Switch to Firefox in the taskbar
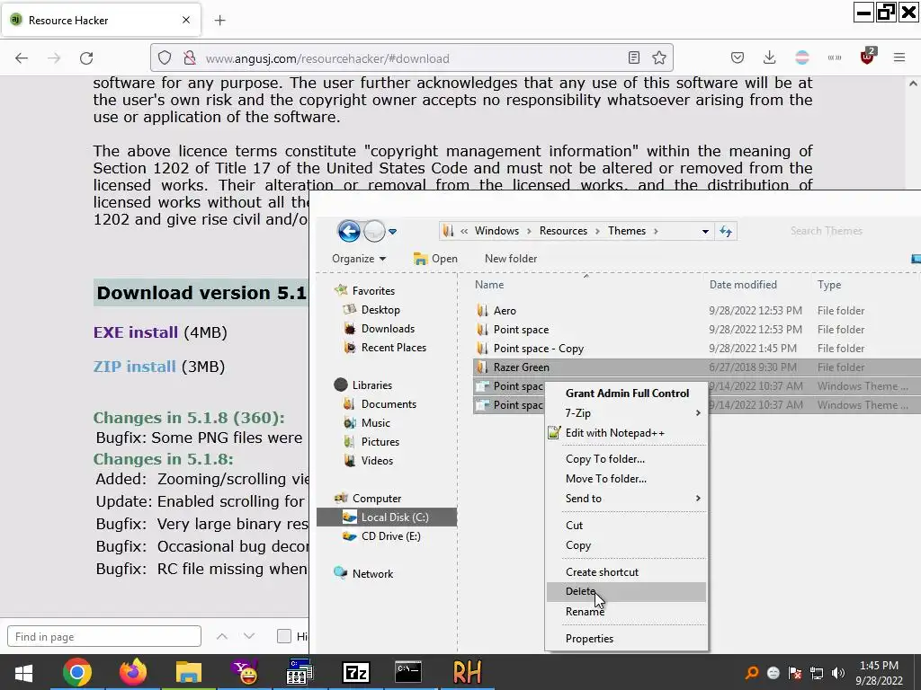 click(x=133, y=672)
